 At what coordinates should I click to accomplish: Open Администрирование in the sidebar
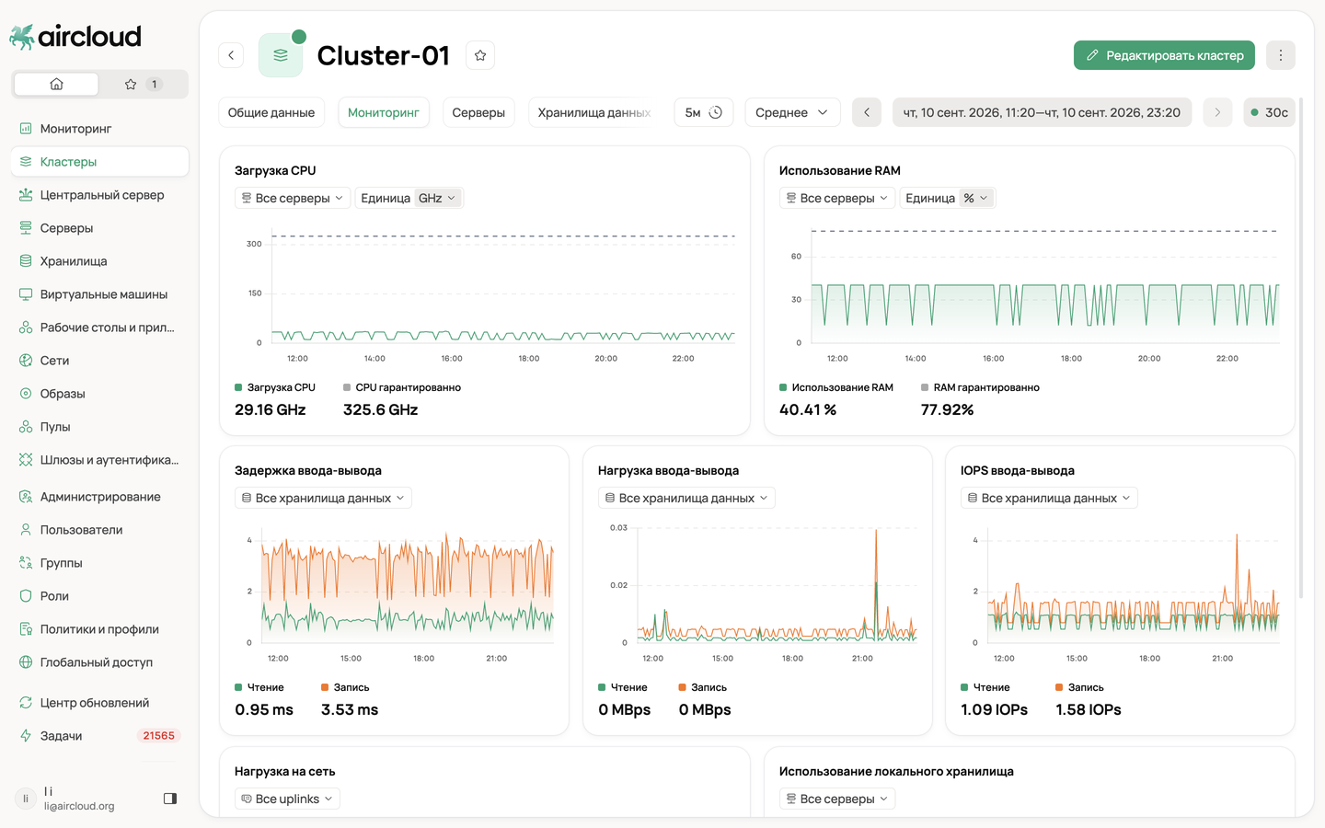pos(99,497)
